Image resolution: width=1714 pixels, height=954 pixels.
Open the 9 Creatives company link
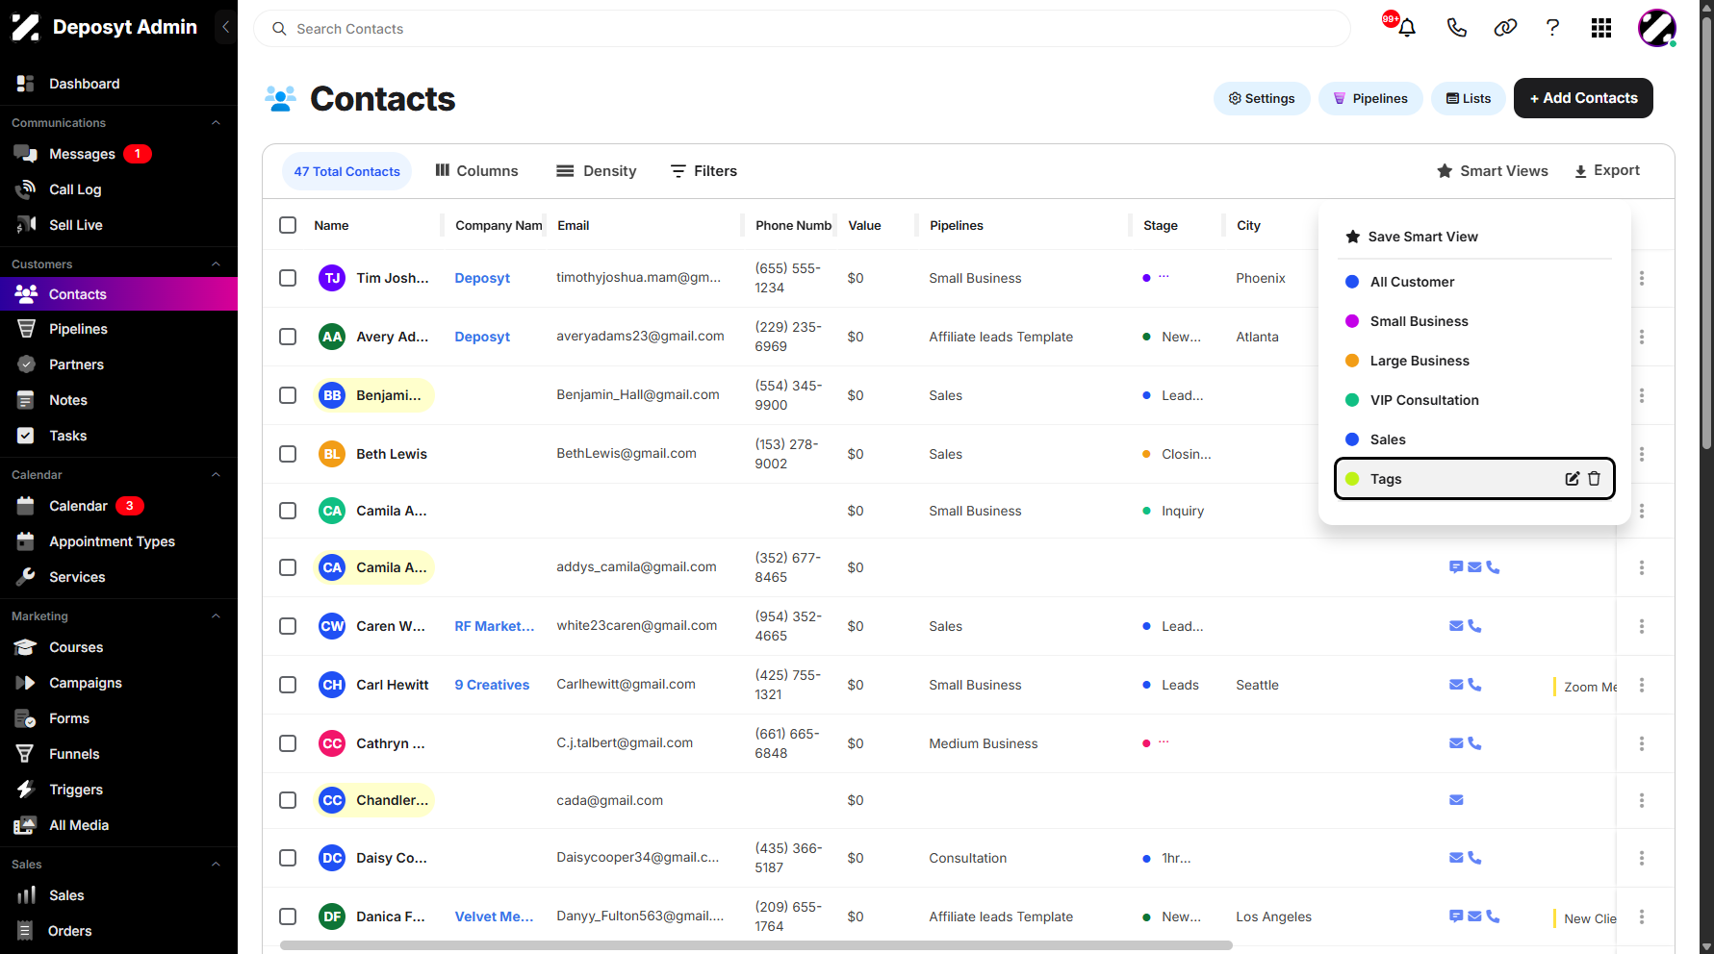click(492, 685)
